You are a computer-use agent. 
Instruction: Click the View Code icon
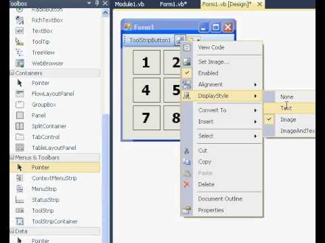pos(187,47)
